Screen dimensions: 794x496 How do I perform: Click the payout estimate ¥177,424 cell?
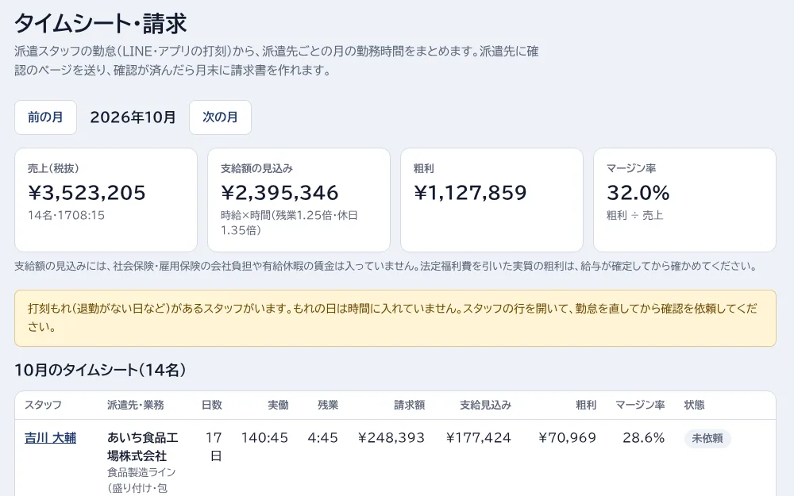coord(479,438)
